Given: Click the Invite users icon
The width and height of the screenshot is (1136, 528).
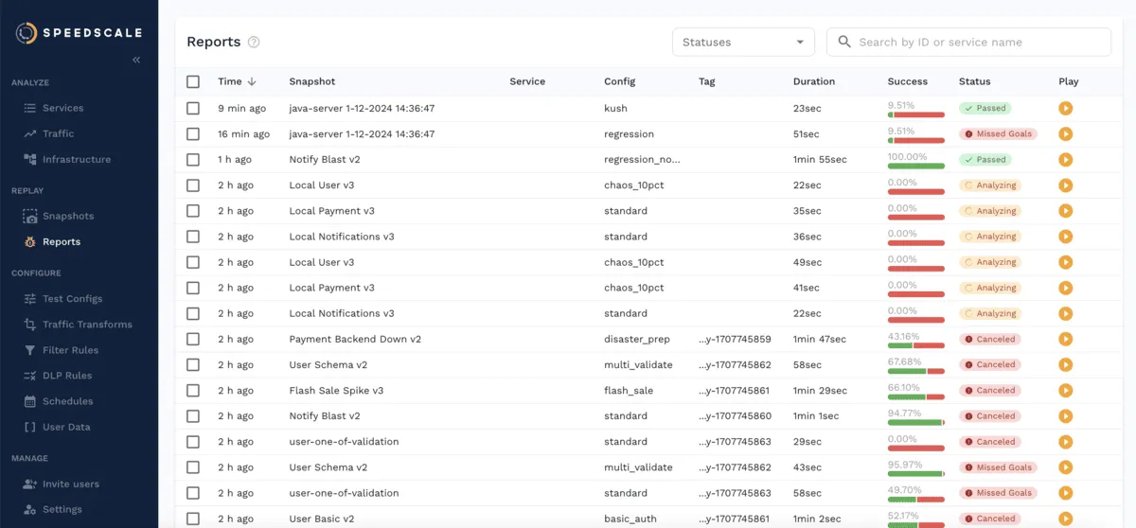Looking at the screenshot, I should 30,484.
